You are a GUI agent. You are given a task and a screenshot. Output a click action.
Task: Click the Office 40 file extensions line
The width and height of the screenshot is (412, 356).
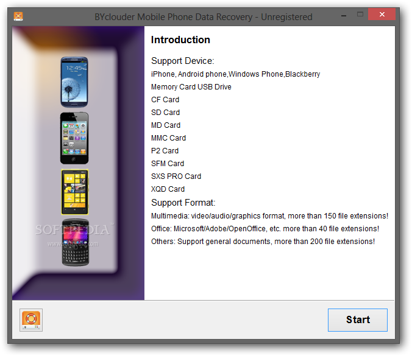tap(265, 229)
